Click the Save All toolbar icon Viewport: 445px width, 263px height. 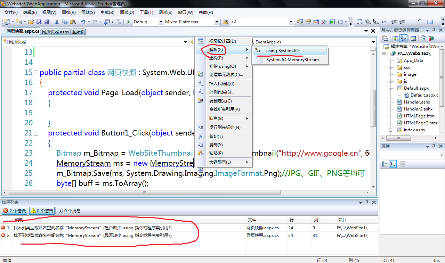47,22
